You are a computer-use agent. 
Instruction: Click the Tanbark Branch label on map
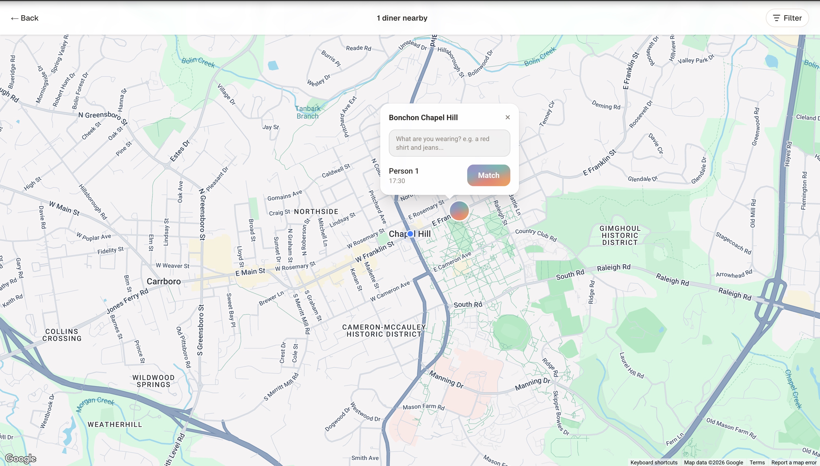(307, 112)
